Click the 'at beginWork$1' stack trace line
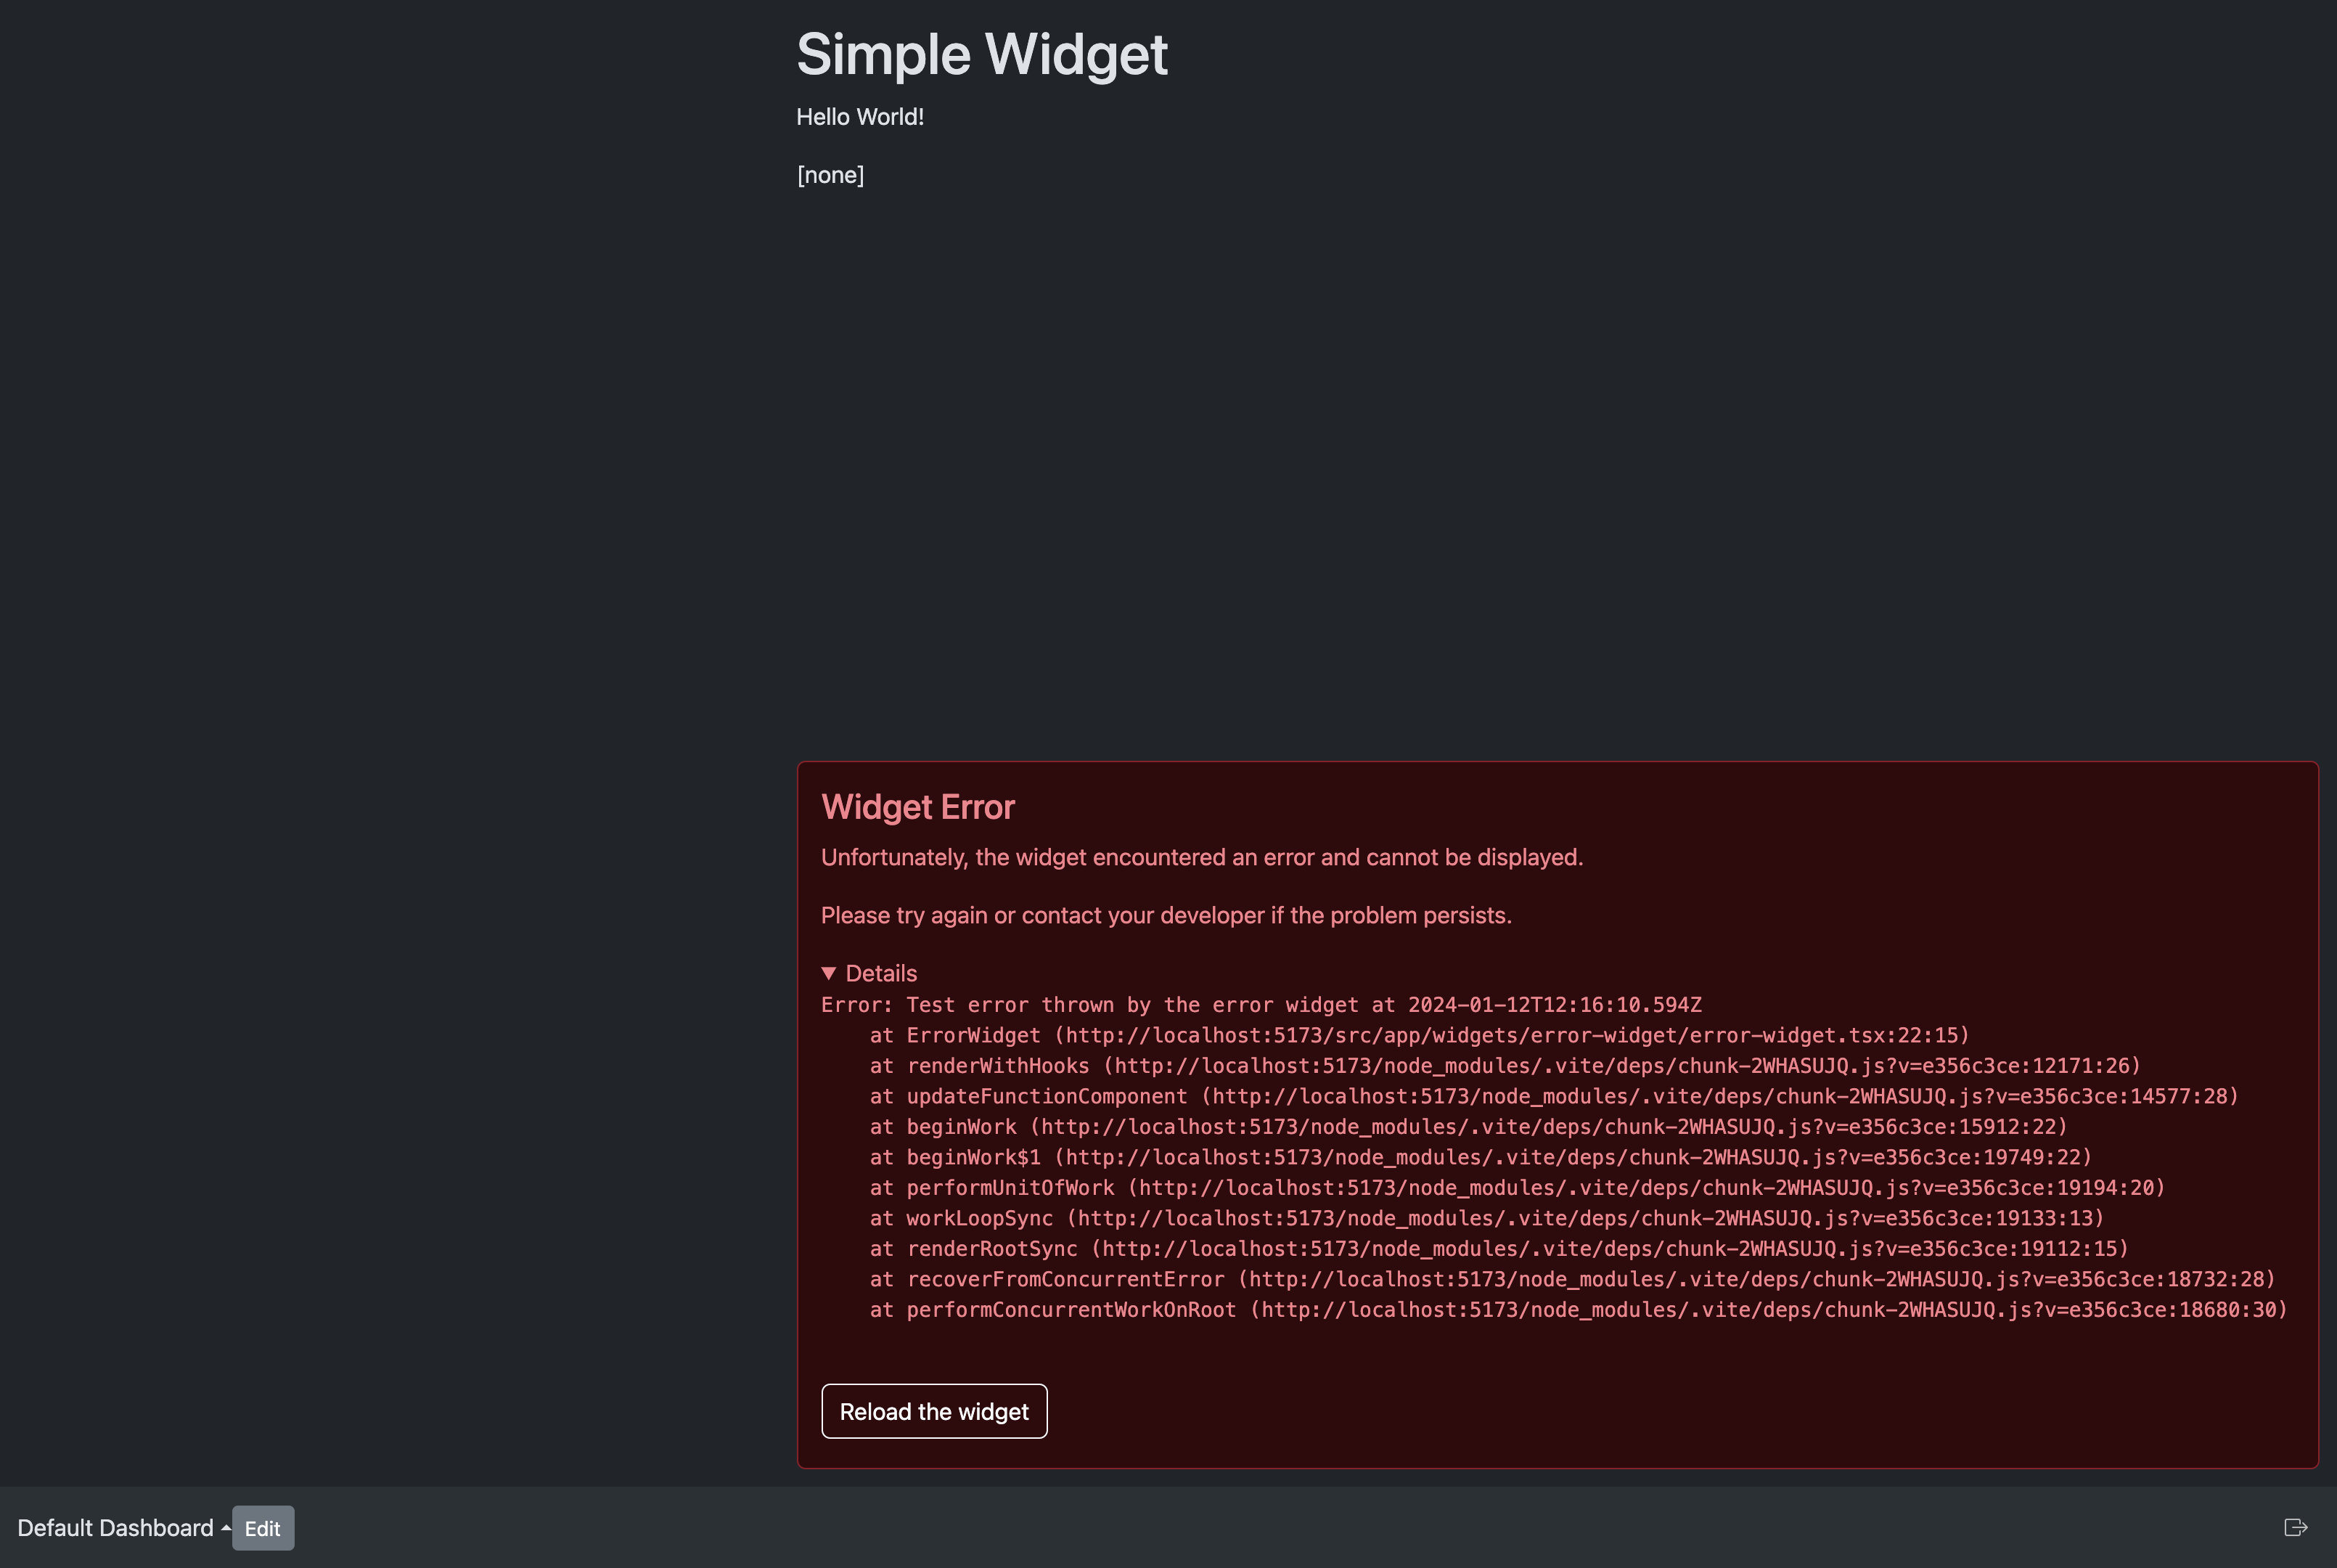The width and height of the screenshot is (2337, 1568). point(1481,1157)
